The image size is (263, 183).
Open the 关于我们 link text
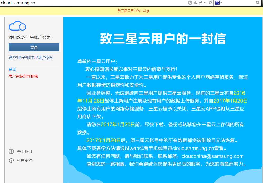tap(25, 151)
